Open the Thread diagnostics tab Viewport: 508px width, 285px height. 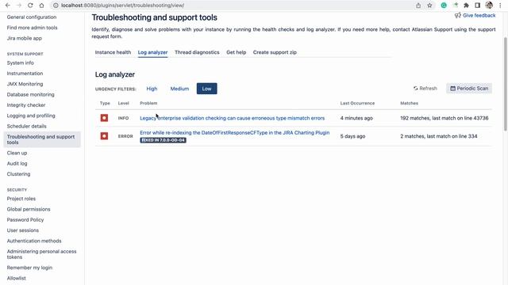tap(197, 52)
